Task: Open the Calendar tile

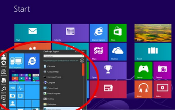Action: (70, 33)
